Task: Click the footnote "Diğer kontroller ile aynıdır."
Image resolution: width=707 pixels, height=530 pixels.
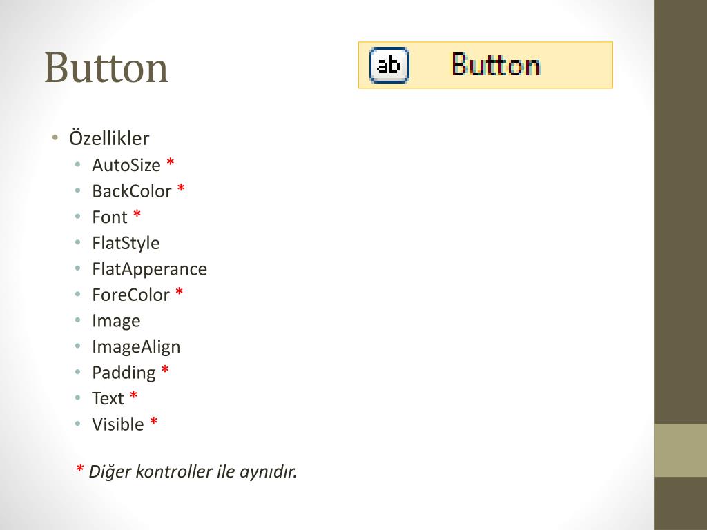Action: 193,471
